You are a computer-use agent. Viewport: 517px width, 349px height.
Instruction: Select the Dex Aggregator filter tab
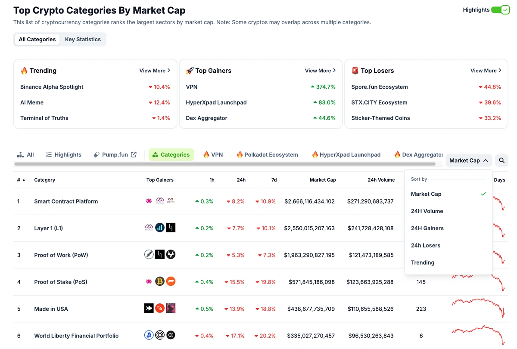pyautogui.click(x=418, y=154)
